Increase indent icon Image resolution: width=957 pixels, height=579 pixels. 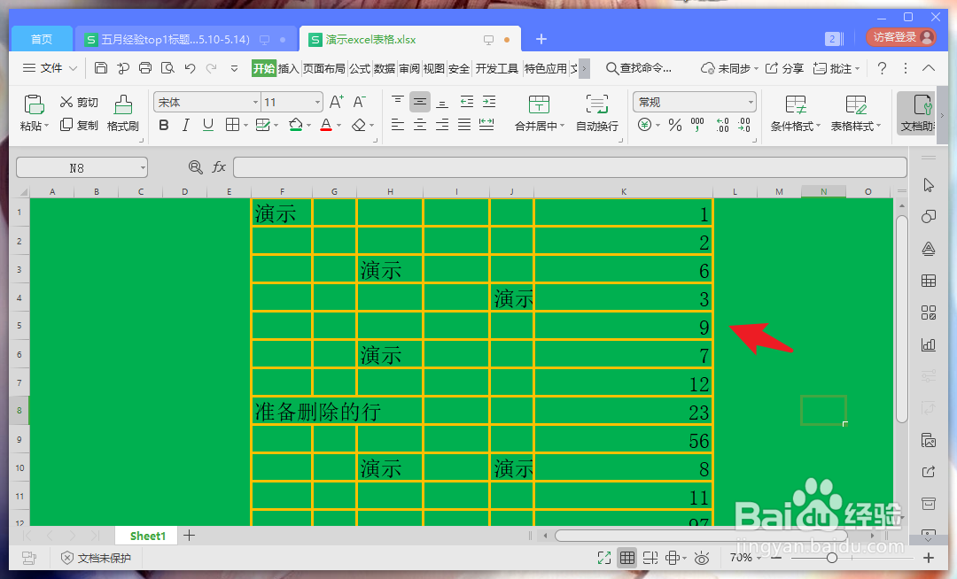(489, 101)
